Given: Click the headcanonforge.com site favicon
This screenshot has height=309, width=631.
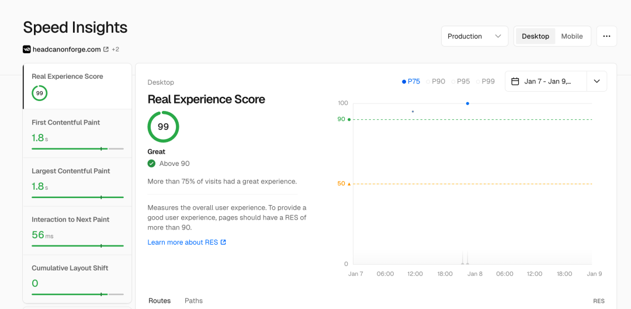Looking at the screenshot, I should click(x=27, y=50).
